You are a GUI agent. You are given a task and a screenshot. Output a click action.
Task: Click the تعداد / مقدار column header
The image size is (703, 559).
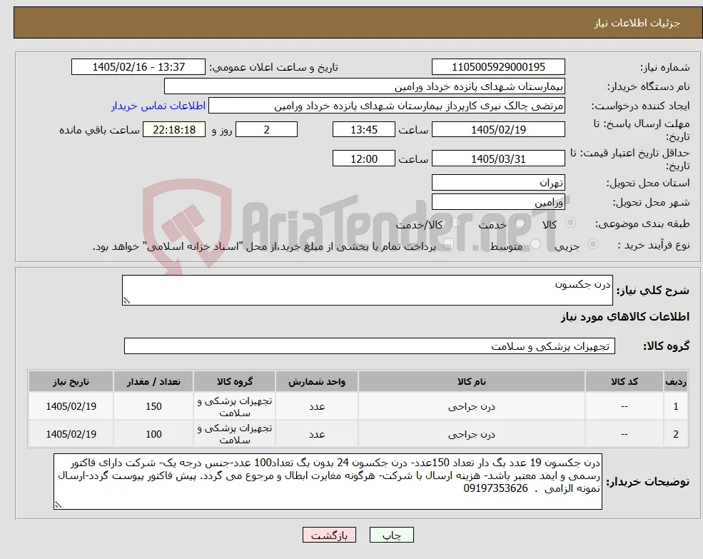[153, 382]
